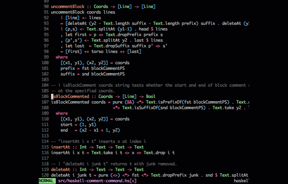This screenshot has width=288, height=184.
Task: Click the where keyword on line 99
Action: click(x=61, y=57)
